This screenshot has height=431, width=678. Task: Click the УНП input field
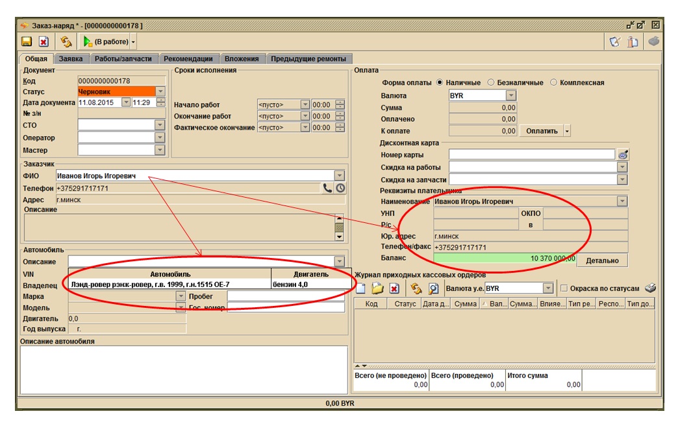[x=476, y=213]
